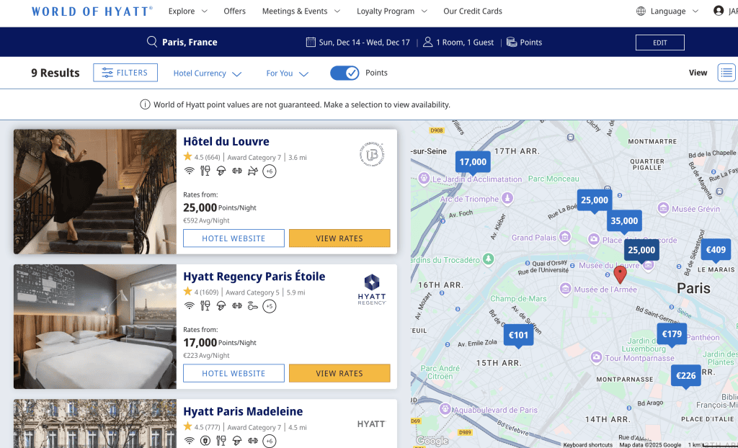Click the points coins icon in search bar
738x448 pixels.
pos(512,42)
